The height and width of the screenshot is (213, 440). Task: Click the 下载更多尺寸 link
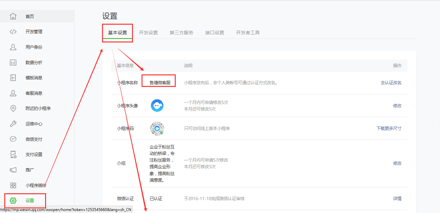pos(389,128)
